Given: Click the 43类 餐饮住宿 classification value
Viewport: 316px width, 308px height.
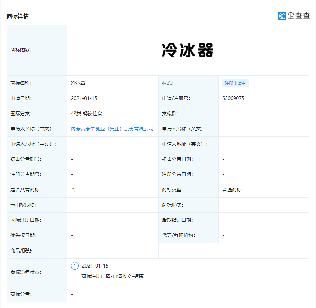Looking at the screenshot, I should [87, 114].
